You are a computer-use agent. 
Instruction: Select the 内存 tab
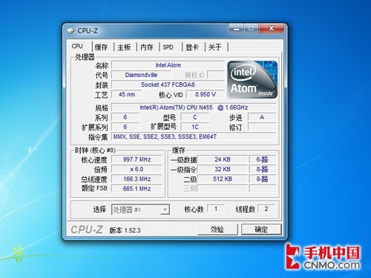(147, 47)
